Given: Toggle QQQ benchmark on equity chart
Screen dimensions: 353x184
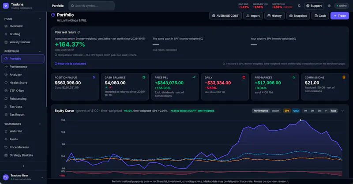Looking at the screenshot, I should [x=296, y=111].
